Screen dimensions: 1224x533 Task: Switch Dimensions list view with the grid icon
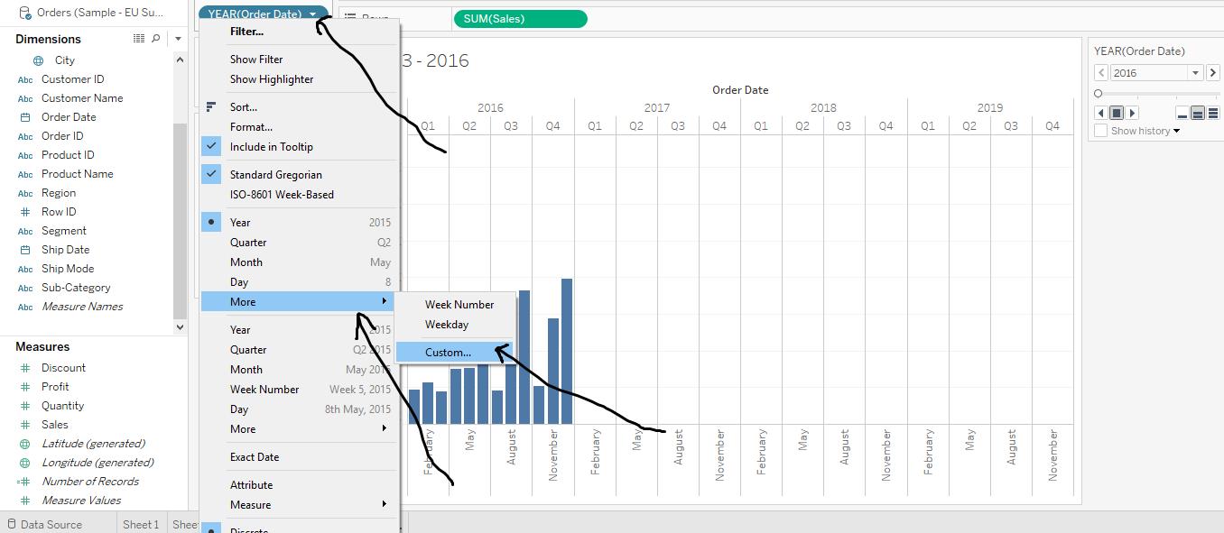click(139, 39)
